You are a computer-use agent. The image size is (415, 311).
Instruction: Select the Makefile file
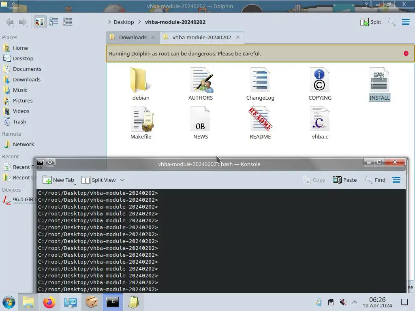click(x=141, y=123)
